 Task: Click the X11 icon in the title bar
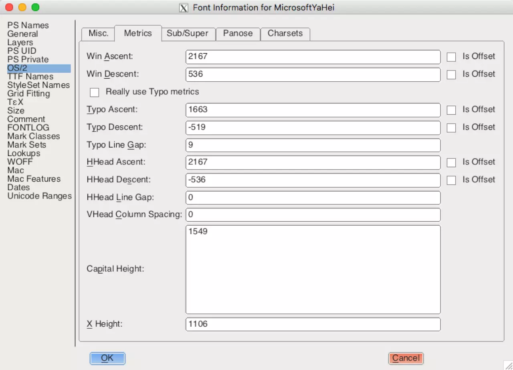coord(184,8)
